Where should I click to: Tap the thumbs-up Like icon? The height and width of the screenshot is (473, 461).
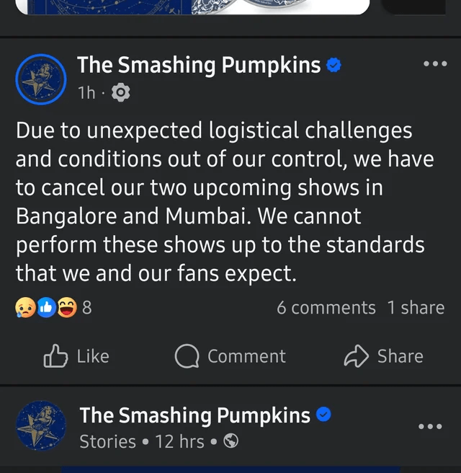[x=55, y=355]
